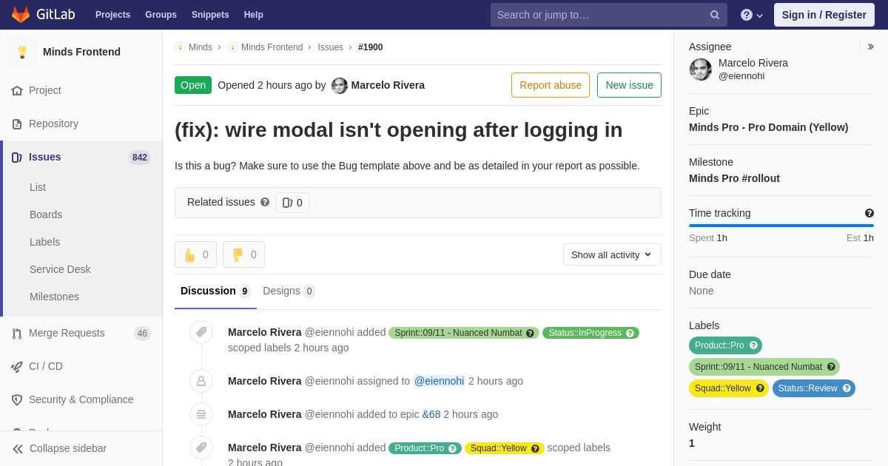Viewport: 888px width, 466px height.
Task: Click the Project house icon
Action: (x=17, y=90)
